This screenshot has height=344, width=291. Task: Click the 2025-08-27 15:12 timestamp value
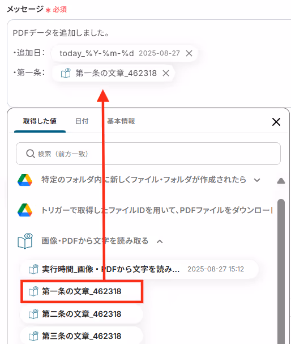(x=216, y=269)
